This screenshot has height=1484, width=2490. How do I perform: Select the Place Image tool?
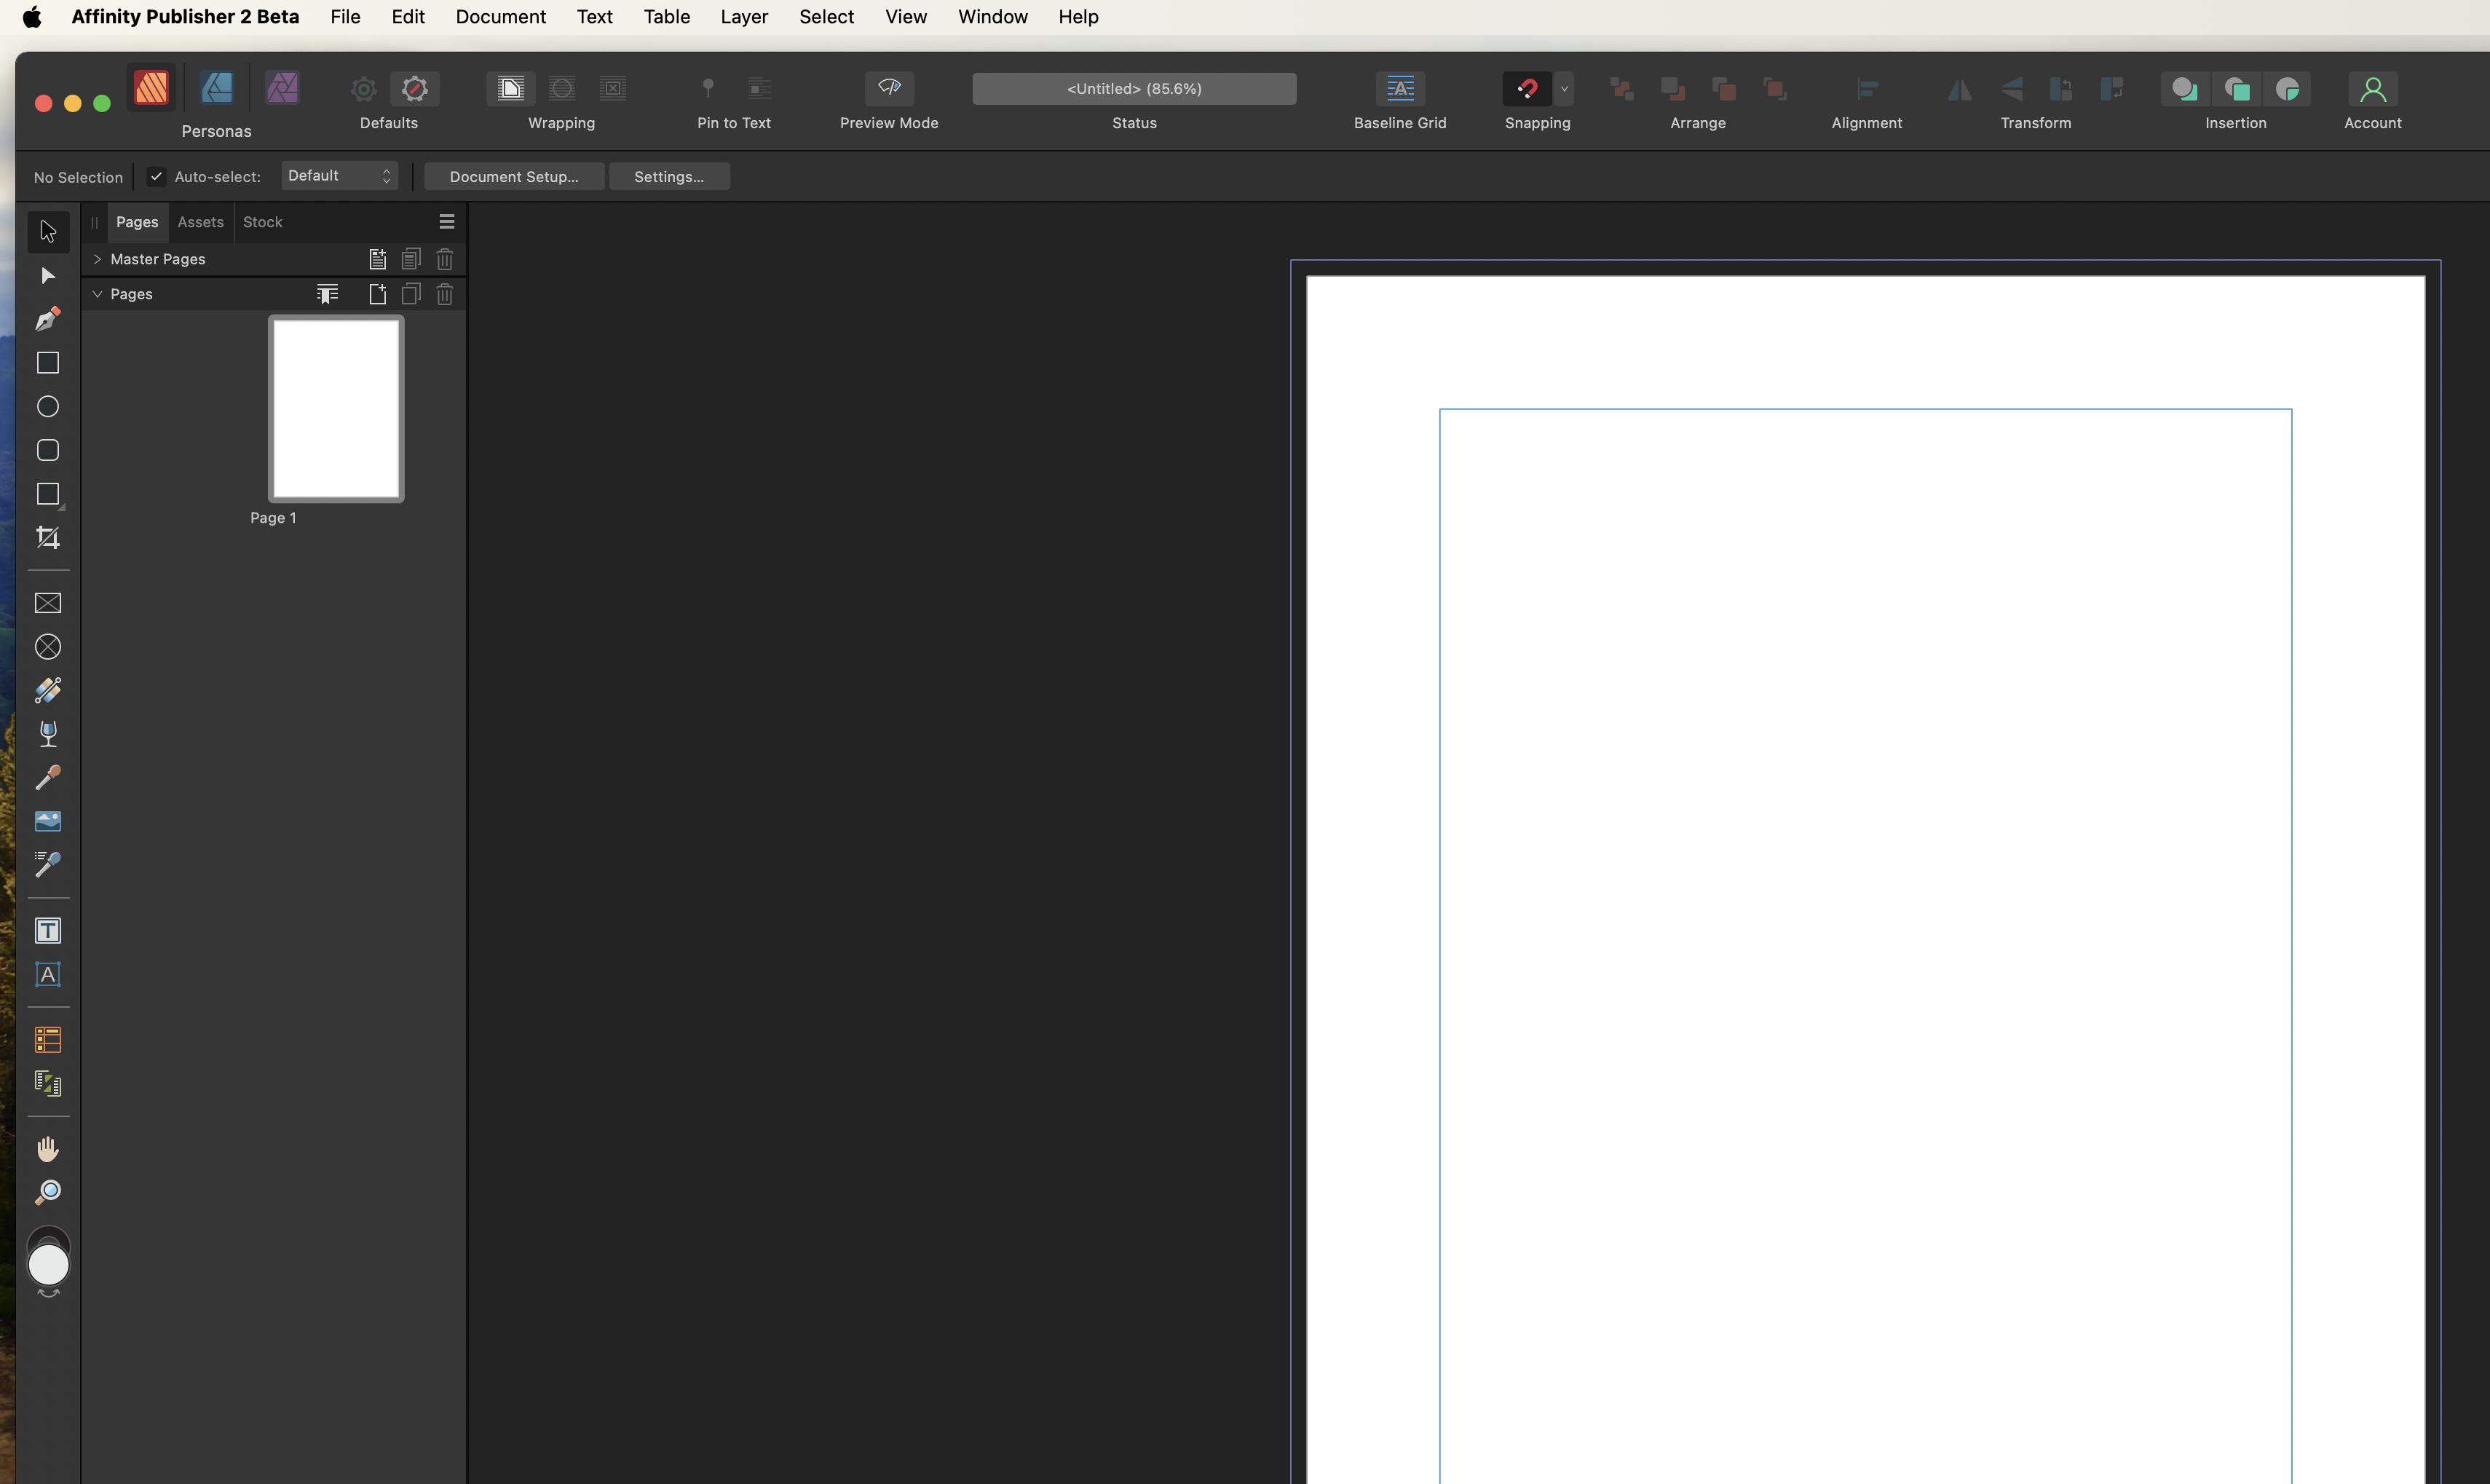coord(48,822)
